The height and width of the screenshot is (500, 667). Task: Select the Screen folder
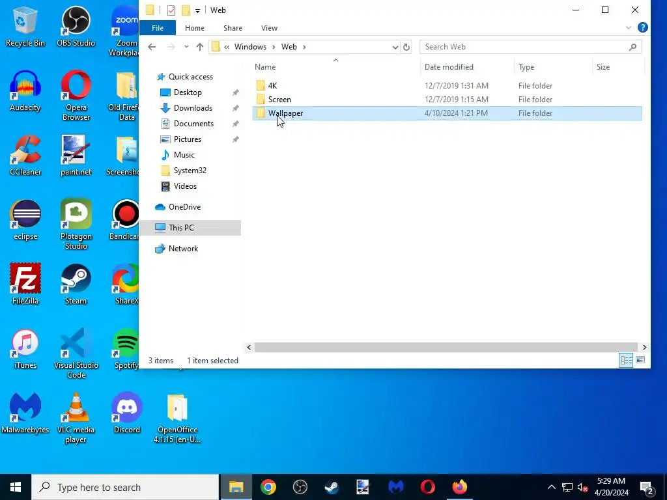(447, 100)
